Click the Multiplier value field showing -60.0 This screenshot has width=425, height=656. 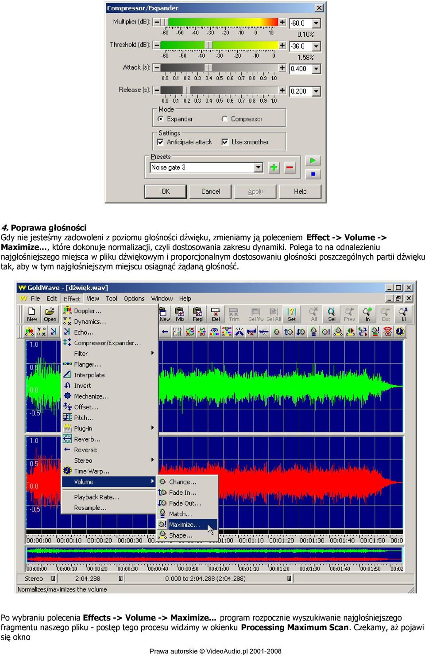click(x=301, y=23)
